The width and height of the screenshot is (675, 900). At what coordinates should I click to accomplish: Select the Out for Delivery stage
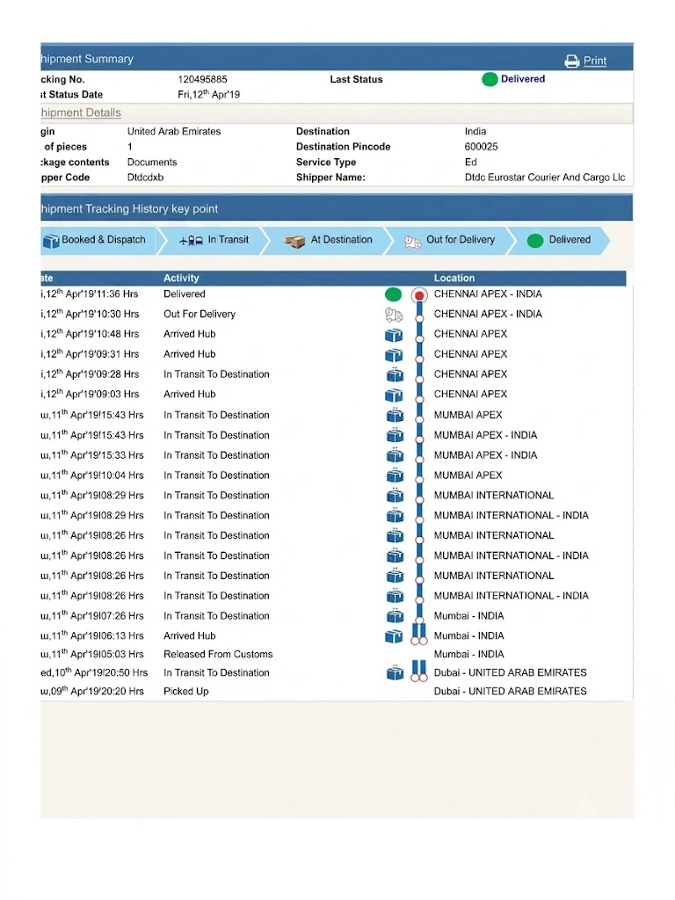(450, 240)
